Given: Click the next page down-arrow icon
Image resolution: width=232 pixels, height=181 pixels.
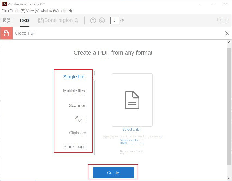Looking at the screenshot, I should coord(102,20).
